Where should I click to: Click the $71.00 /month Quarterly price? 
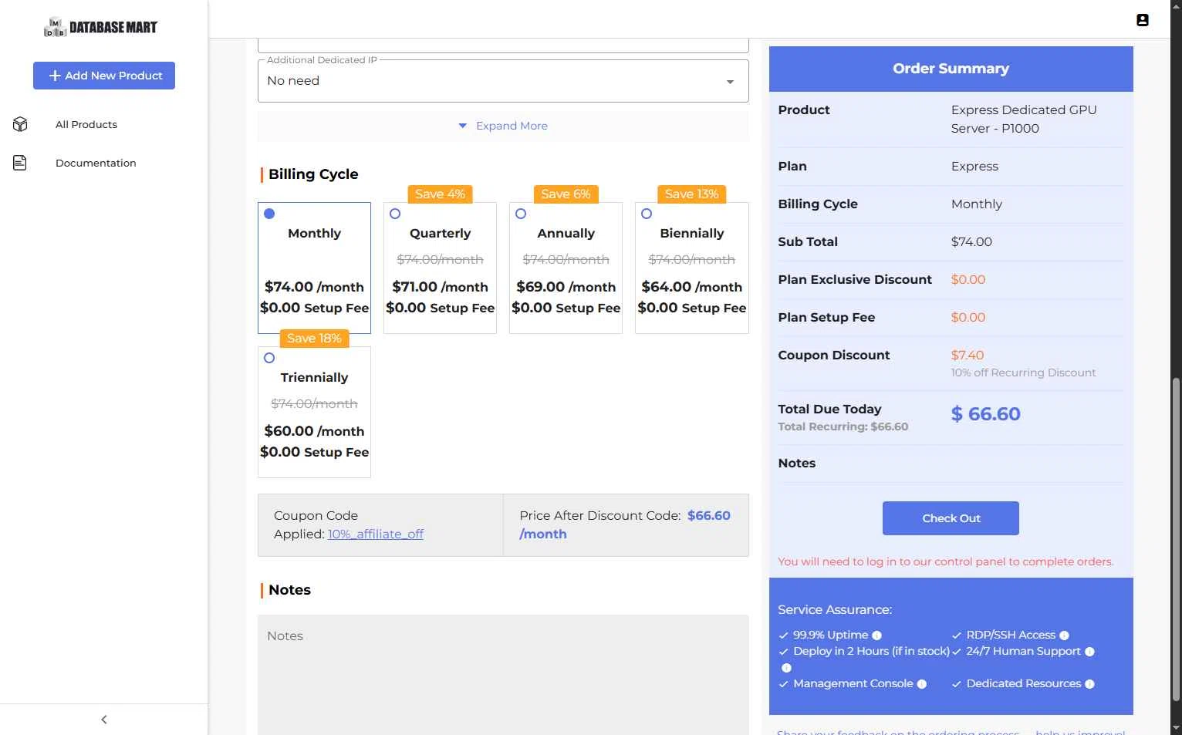click(440, 287)
